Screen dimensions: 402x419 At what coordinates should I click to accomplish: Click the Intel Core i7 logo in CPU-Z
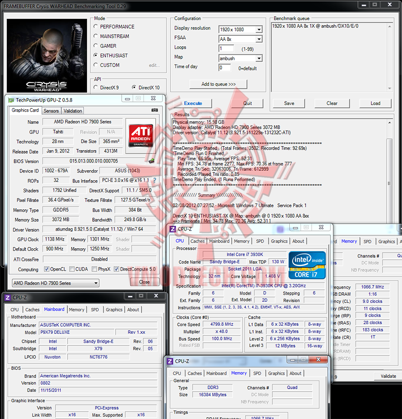pyautogui.click(x=307, y=265)
